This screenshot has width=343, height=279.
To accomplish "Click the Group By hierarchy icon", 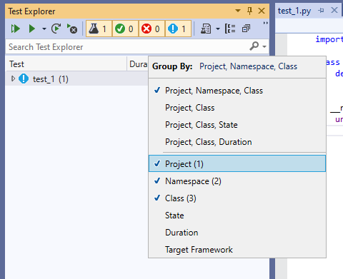I will (230, 29).
